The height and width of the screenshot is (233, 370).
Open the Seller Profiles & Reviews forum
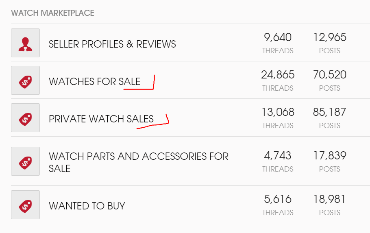[x=112, y=44]
